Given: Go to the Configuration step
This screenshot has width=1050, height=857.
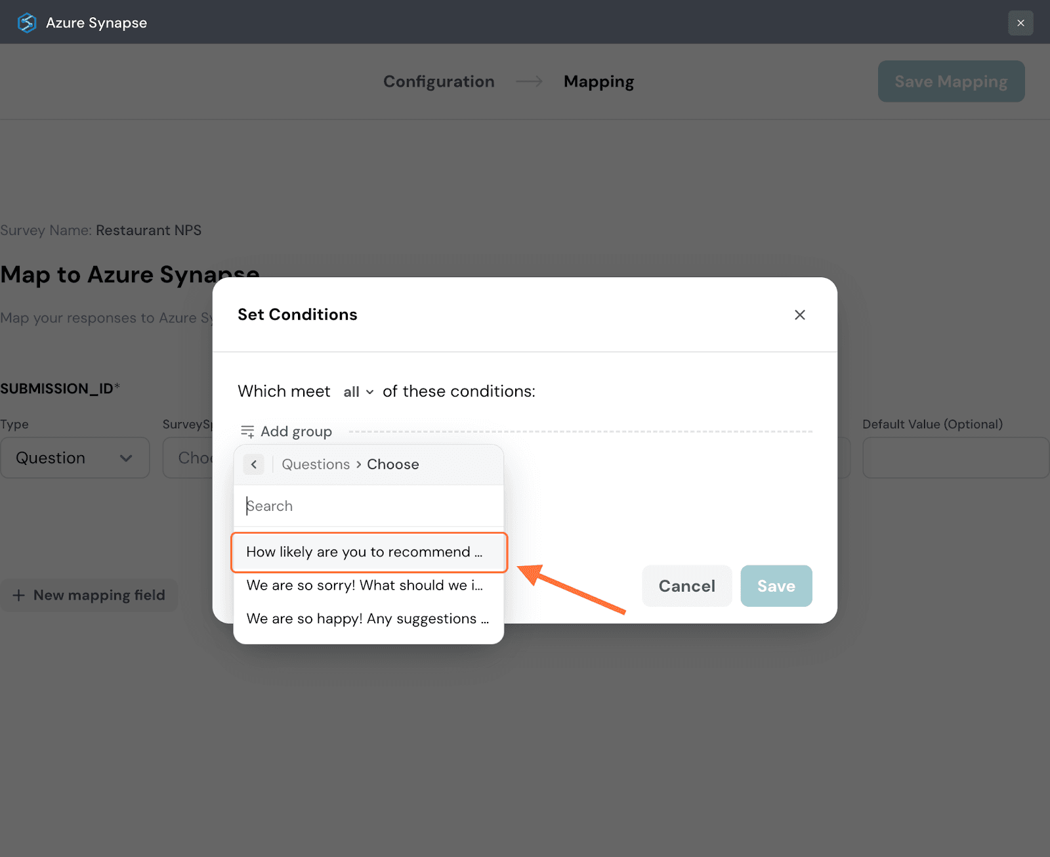Looking at the screenshot, I should [438, 81].
